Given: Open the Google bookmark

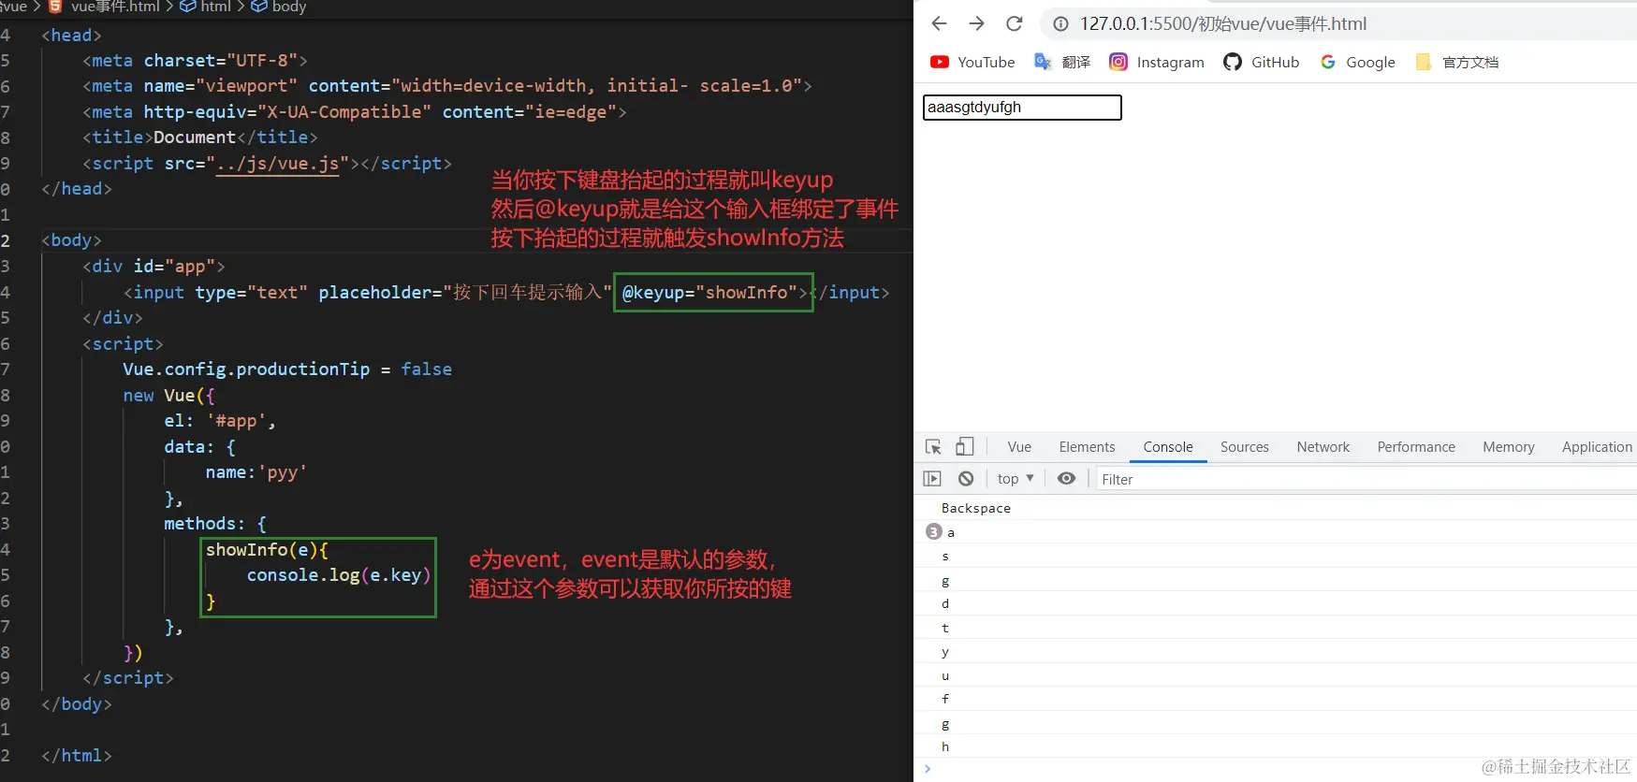Looking at the screenshot, I should pos(1357,62).
